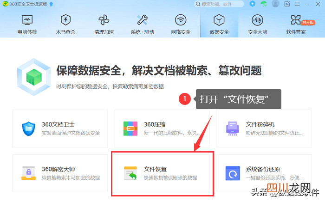Open the 系统备份还原 card title
The image size is (325, 202).
tap(263, 169)
